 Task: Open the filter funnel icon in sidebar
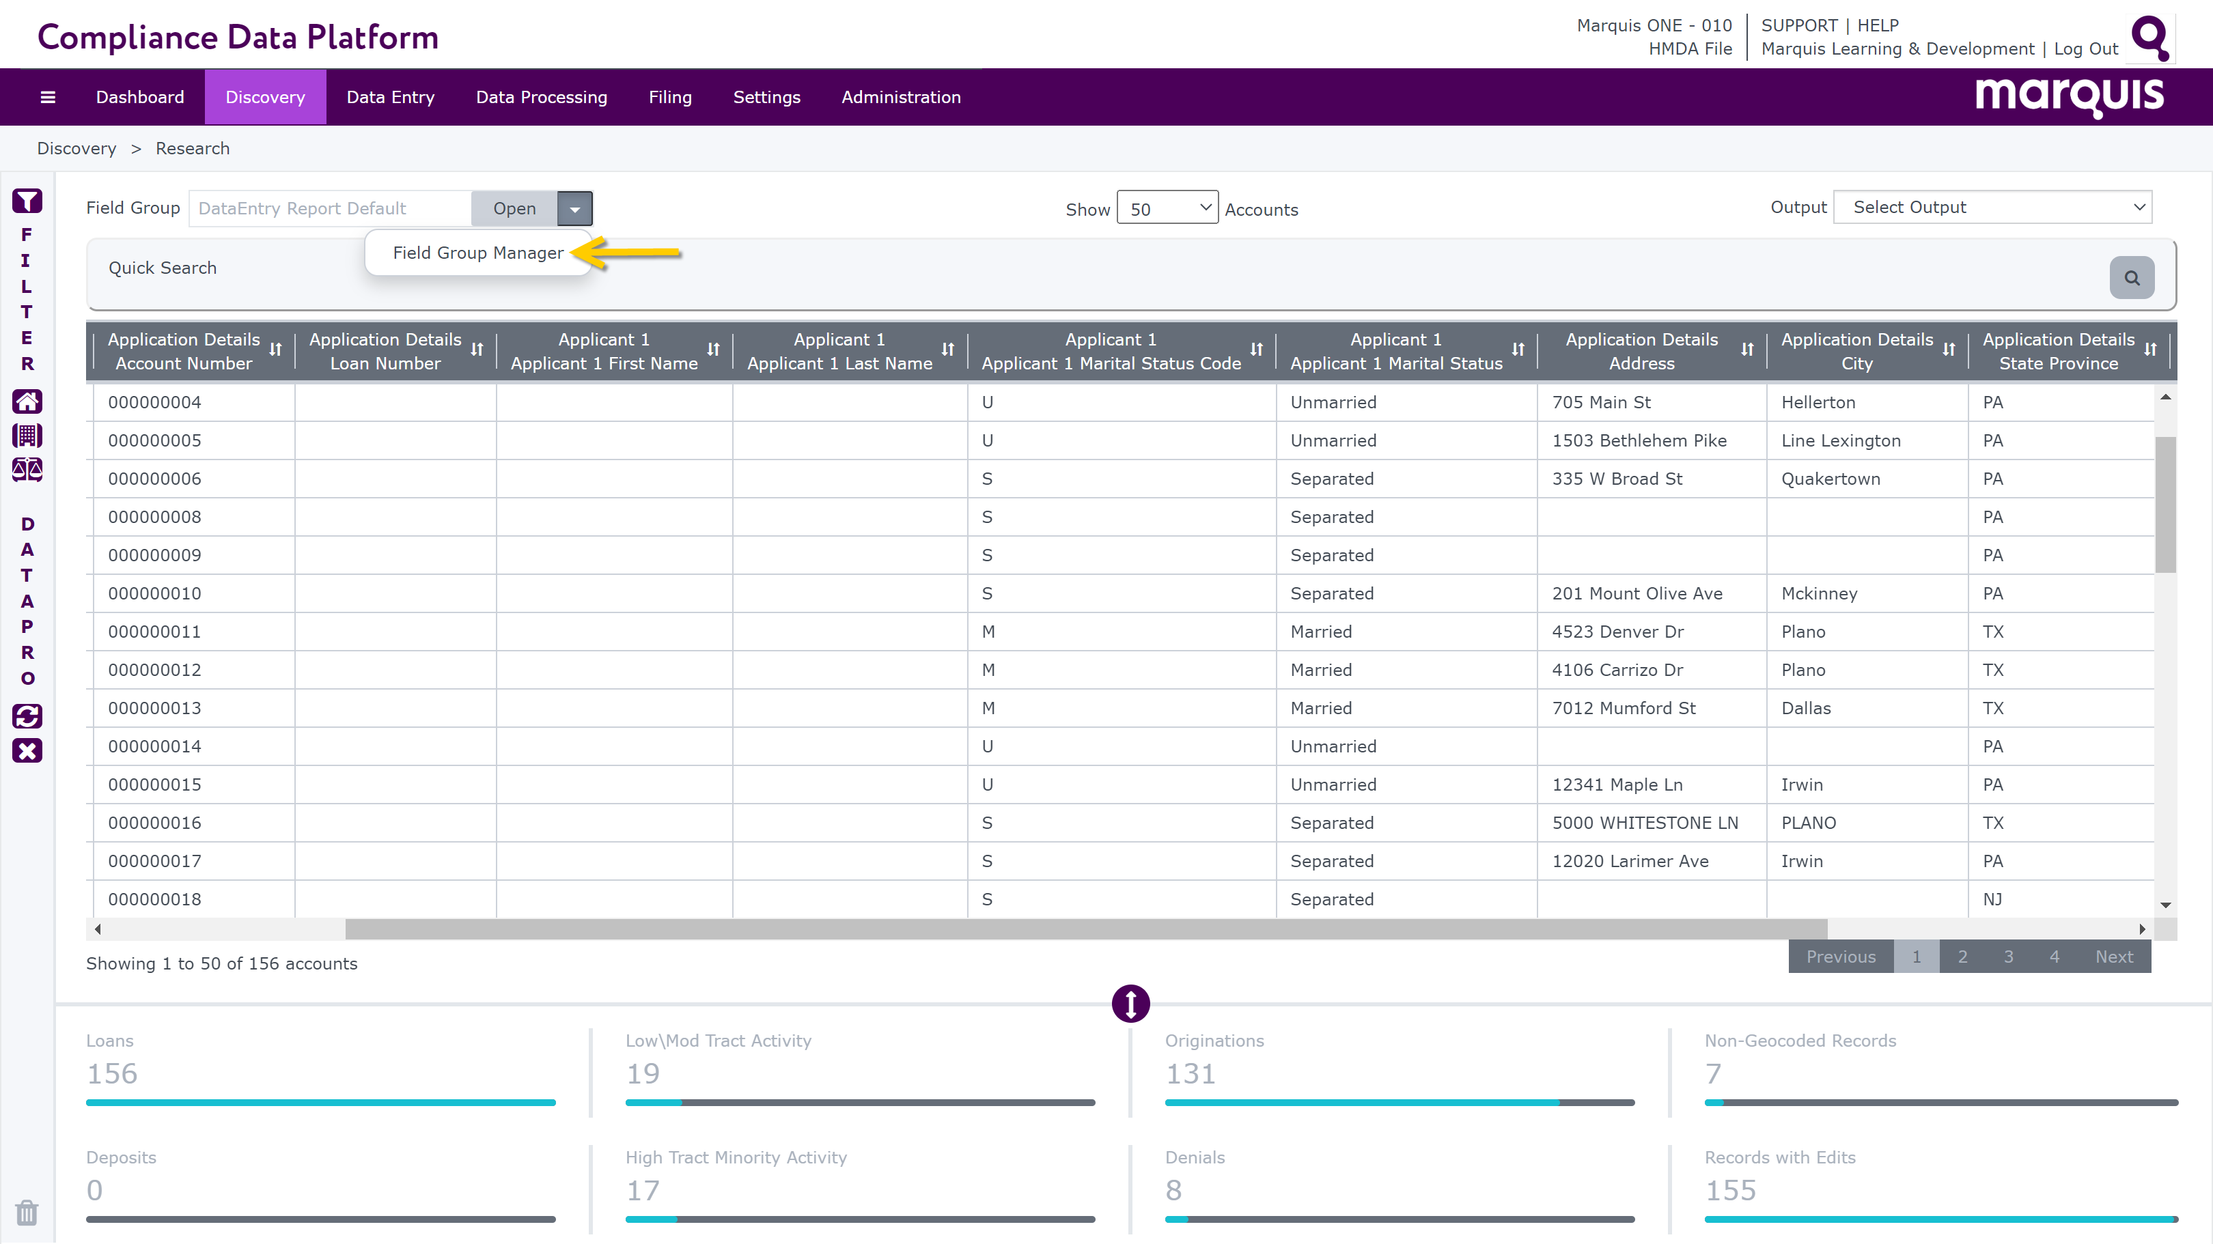click(27, 201)
